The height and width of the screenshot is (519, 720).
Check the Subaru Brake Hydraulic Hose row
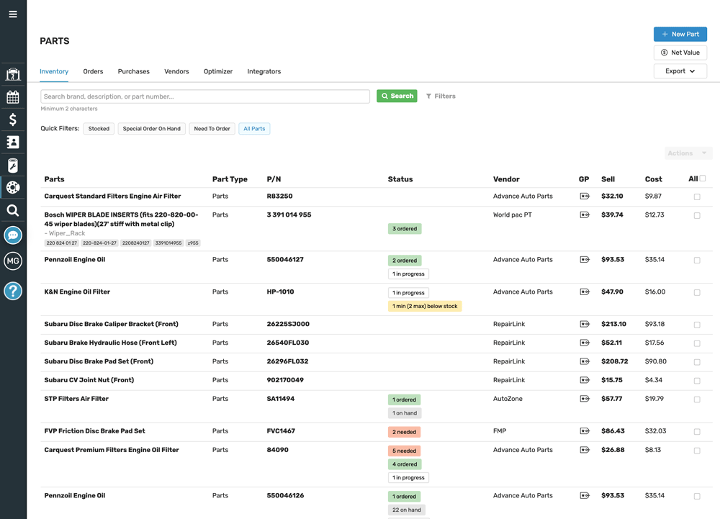697,343
